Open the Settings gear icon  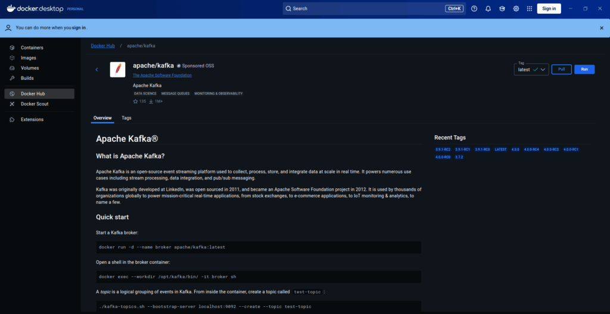(x=516, y=8)
